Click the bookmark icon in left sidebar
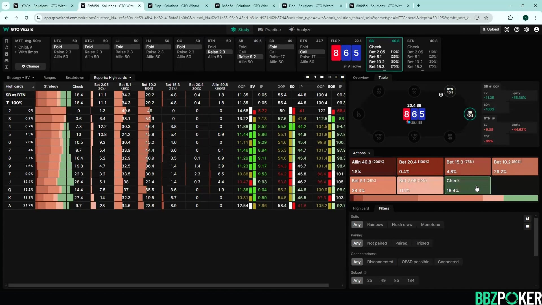542x305 pixels. [x=6, y=41]
